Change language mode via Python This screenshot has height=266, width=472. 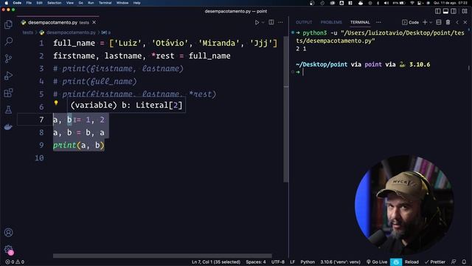[x=308, y=262]
